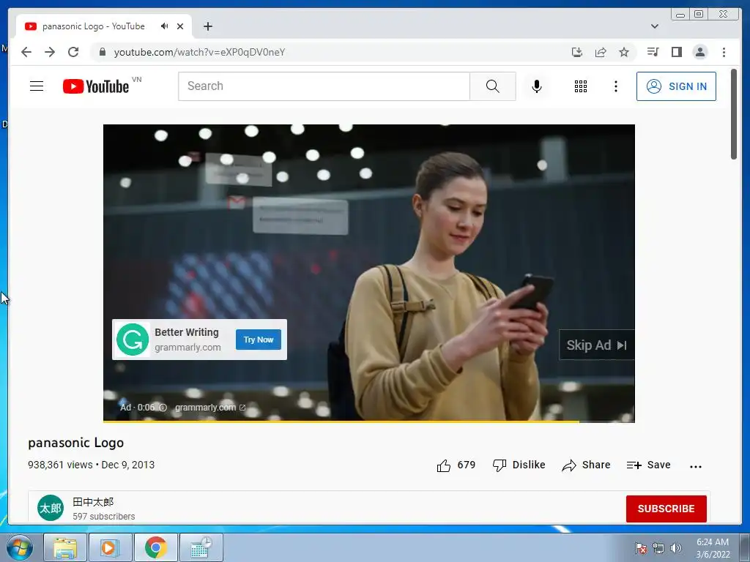Close the panasonic Logo tab

pos(180,26)
